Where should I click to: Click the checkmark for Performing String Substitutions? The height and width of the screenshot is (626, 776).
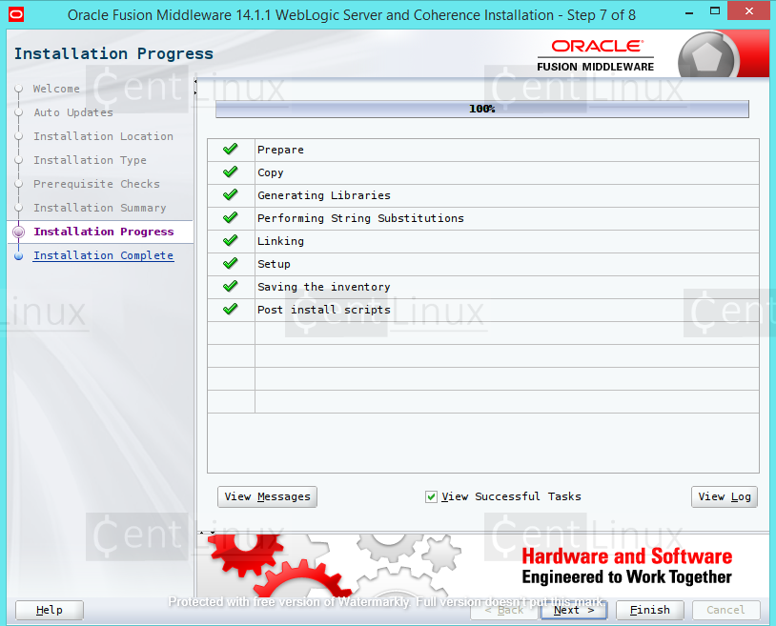[x=231, y=217]
